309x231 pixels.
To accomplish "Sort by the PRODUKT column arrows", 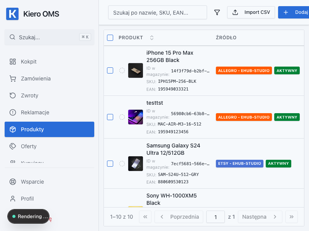I will (x=151, y=38).
